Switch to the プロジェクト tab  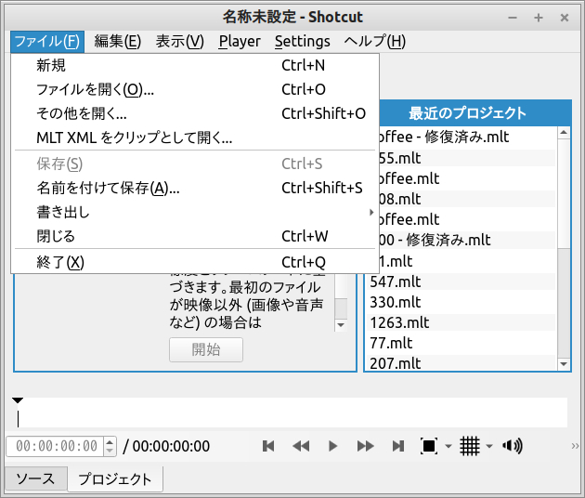coord(115,479)
